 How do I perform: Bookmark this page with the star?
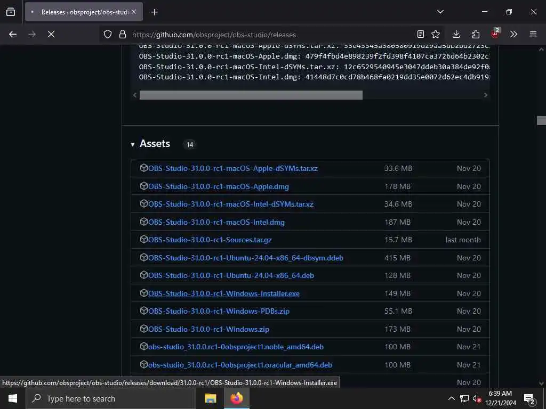(435, 34)
